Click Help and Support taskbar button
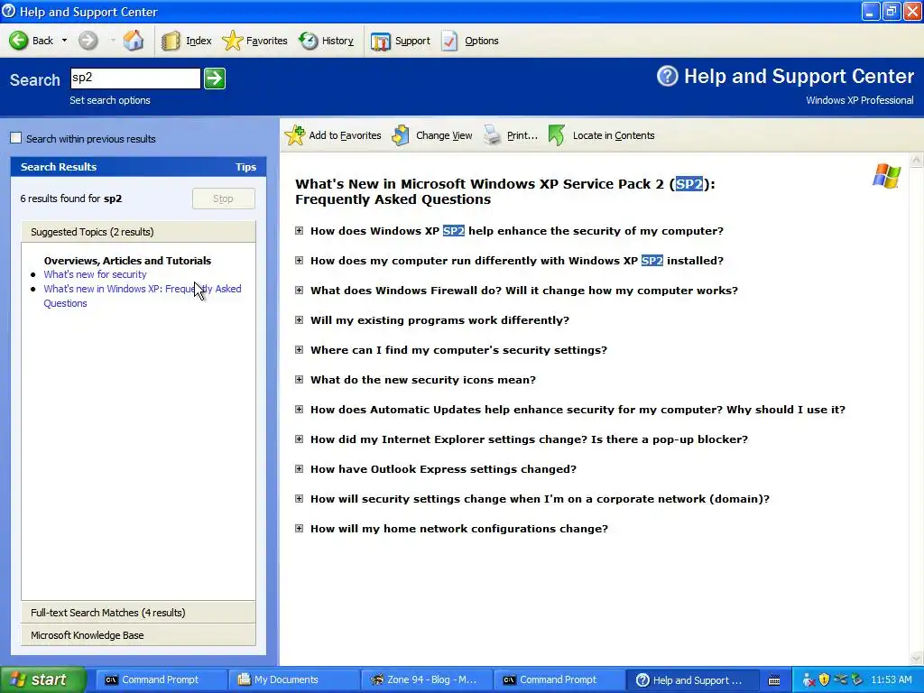The width and height of the screenshot is (924, 693). point(691,679)
